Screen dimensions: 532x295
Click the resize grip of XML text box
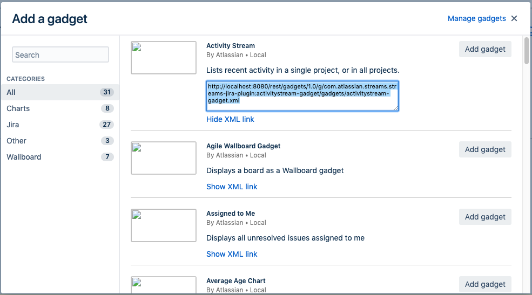(395, 108)
